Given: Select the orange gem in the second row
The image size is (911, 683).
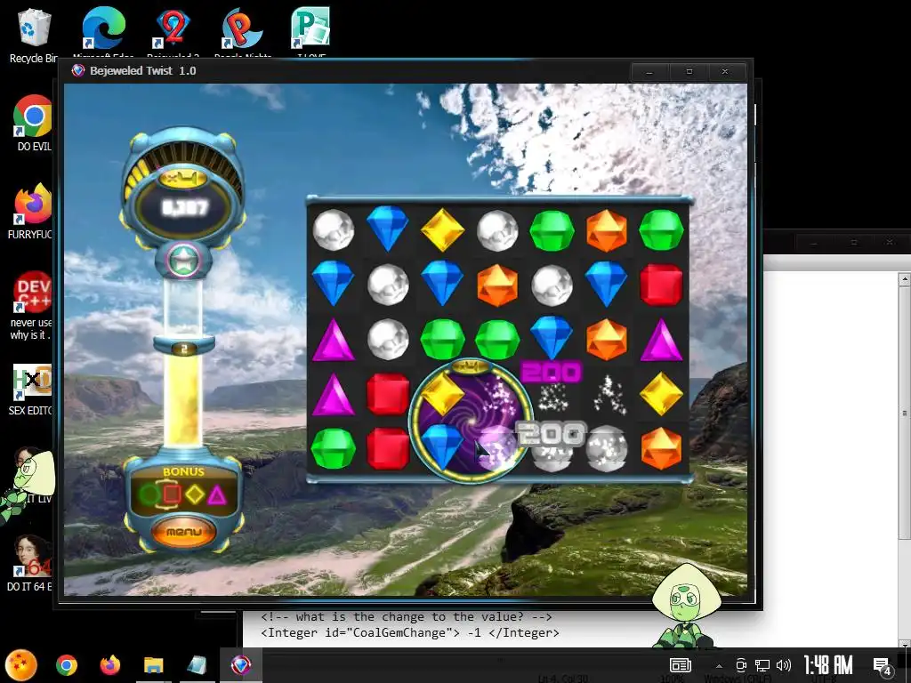Looking at the screenshot, I should (x=496, y=285).
